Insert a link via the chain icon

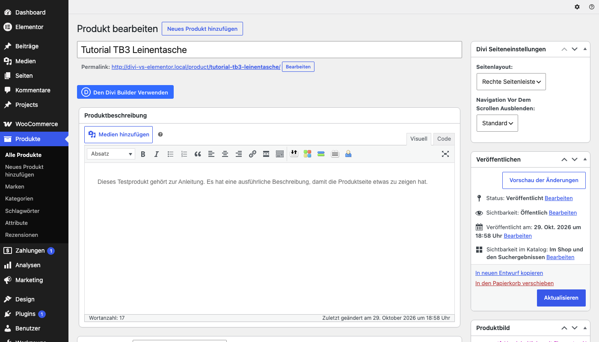252,154
